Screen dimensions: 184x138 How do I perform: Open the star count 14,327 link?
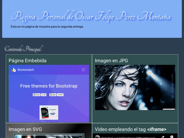pos(60,95)
